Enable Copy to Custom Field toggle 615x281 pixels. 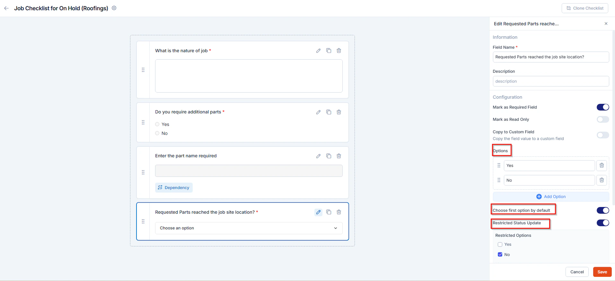603,135
